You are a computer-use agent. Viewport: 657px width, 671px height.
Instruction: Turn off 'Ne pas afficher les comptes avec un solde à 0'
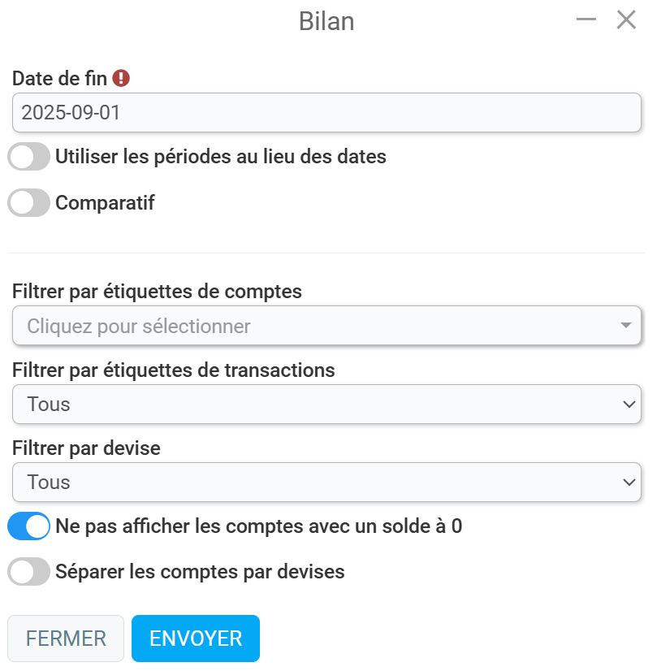click(x=28, y=526)
